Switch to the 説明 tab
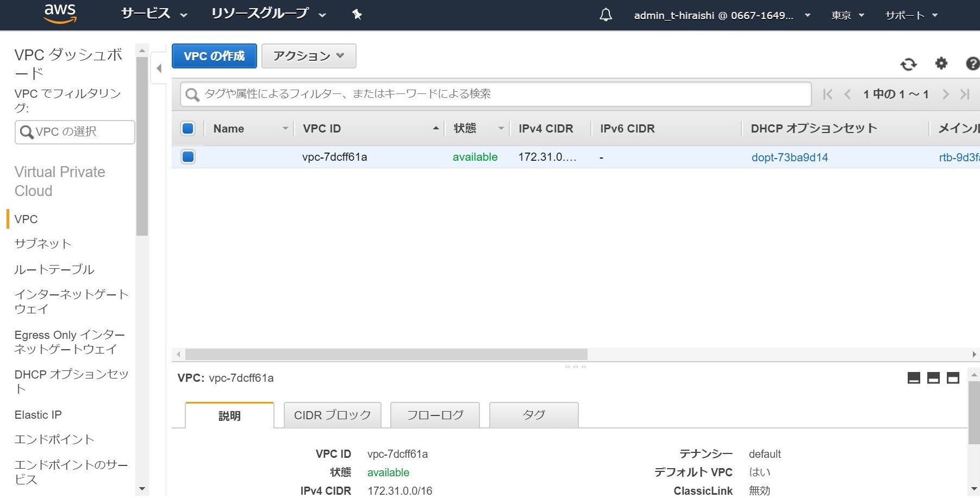 coord(229,415)
